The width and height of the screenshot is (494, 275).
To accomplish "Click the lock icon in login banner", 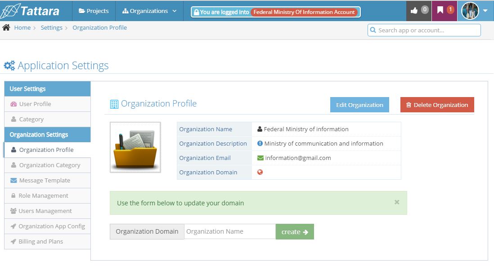I will pyautogui.click(x=196, y=12).
